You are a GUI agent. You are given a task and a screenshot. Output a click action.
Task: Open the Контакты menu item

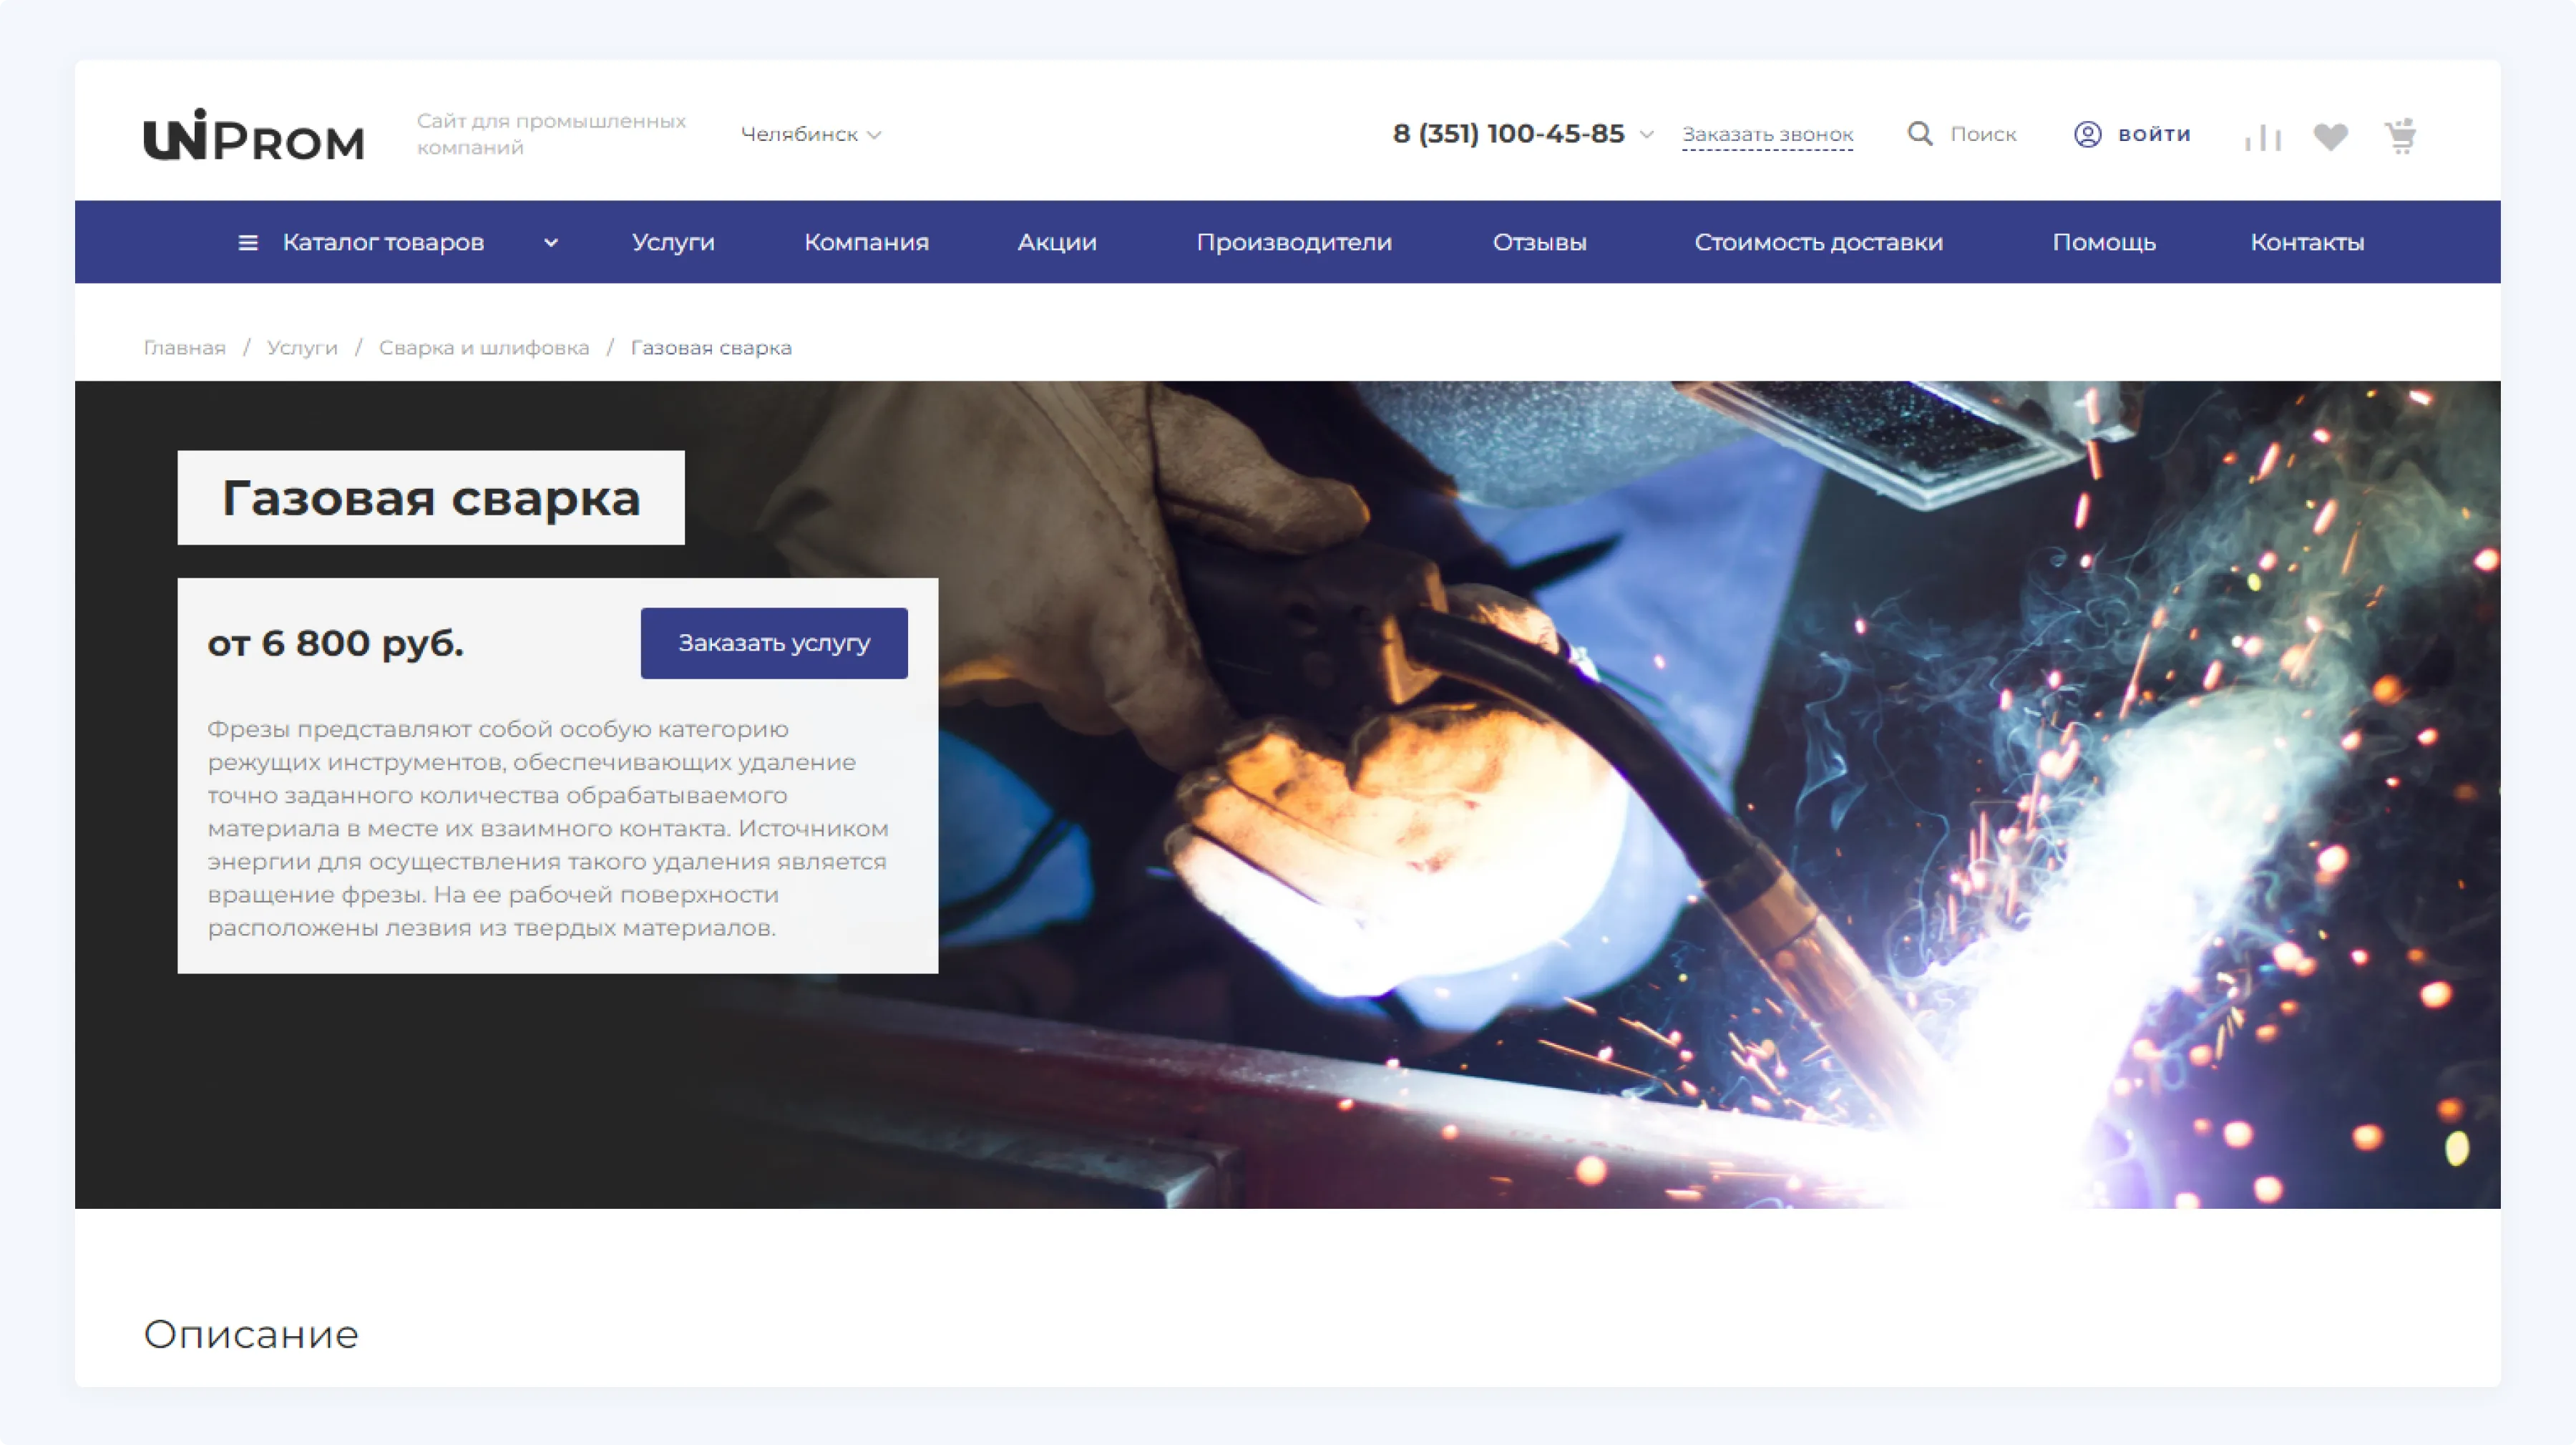tap(2307, 242)
